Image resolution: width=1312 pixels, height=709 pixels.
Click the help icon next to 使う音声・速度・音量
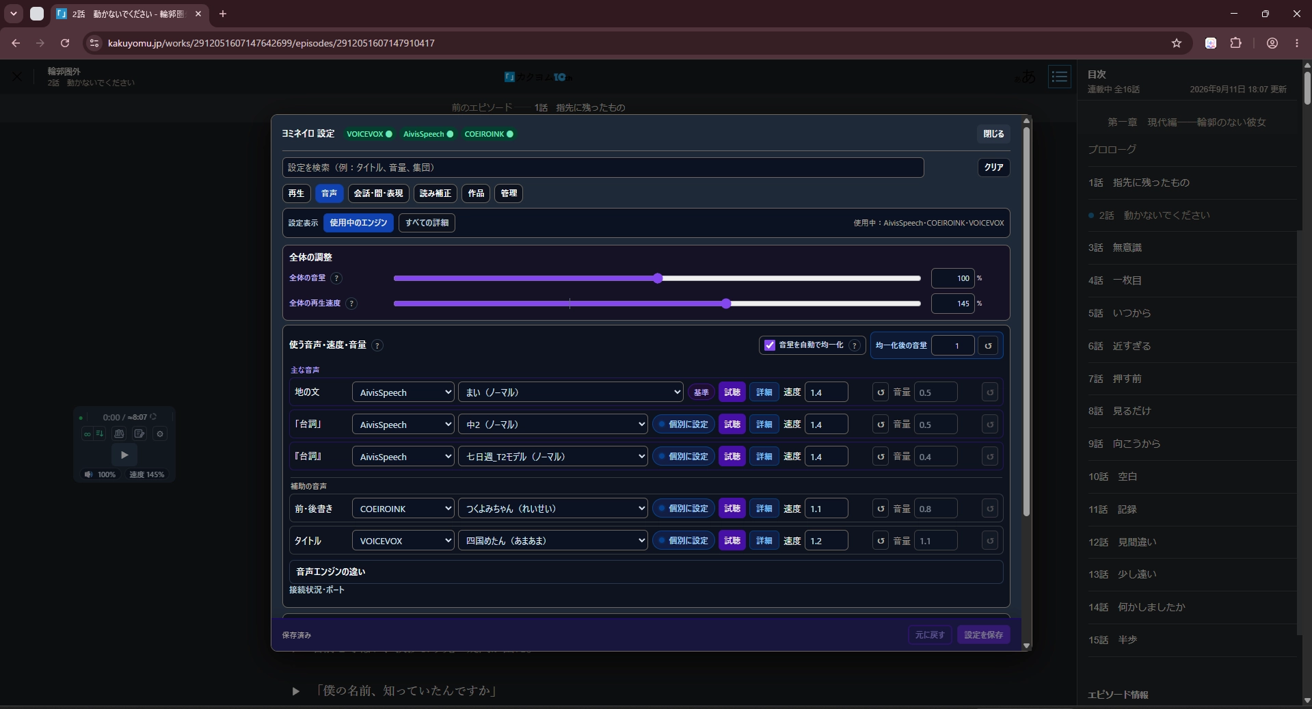(x=377, y=345)
